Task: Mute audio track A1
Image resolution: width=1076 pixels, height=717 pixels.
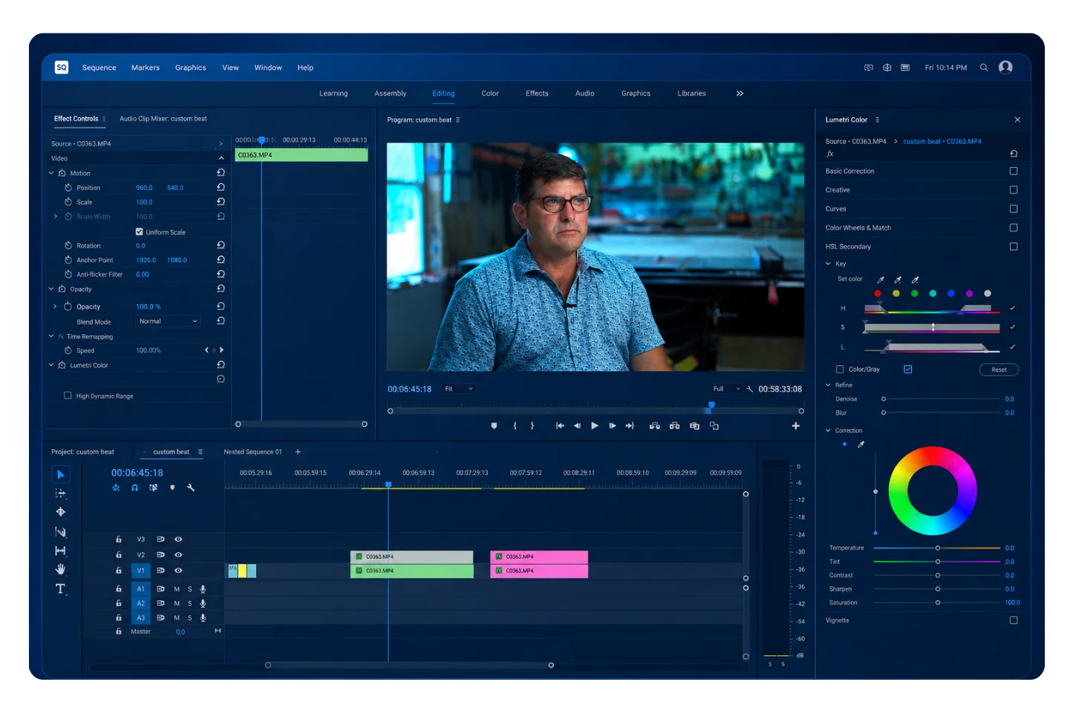Action: 177,589
